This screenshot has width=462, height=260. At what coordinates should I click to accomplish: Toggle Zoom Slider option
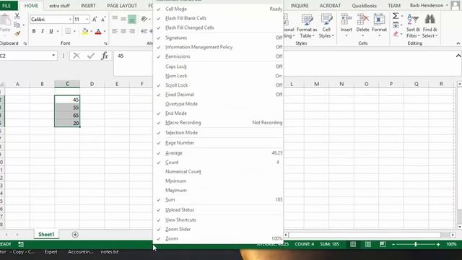tap(218, 230)
